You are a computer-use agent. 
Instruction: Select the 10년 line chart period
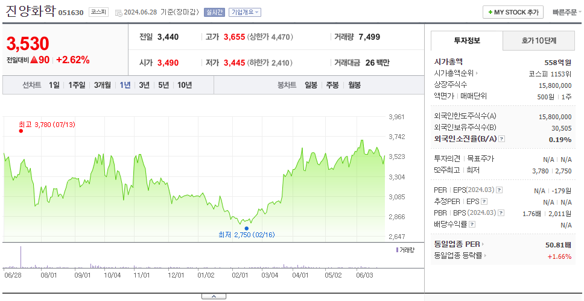coord(185,85)
